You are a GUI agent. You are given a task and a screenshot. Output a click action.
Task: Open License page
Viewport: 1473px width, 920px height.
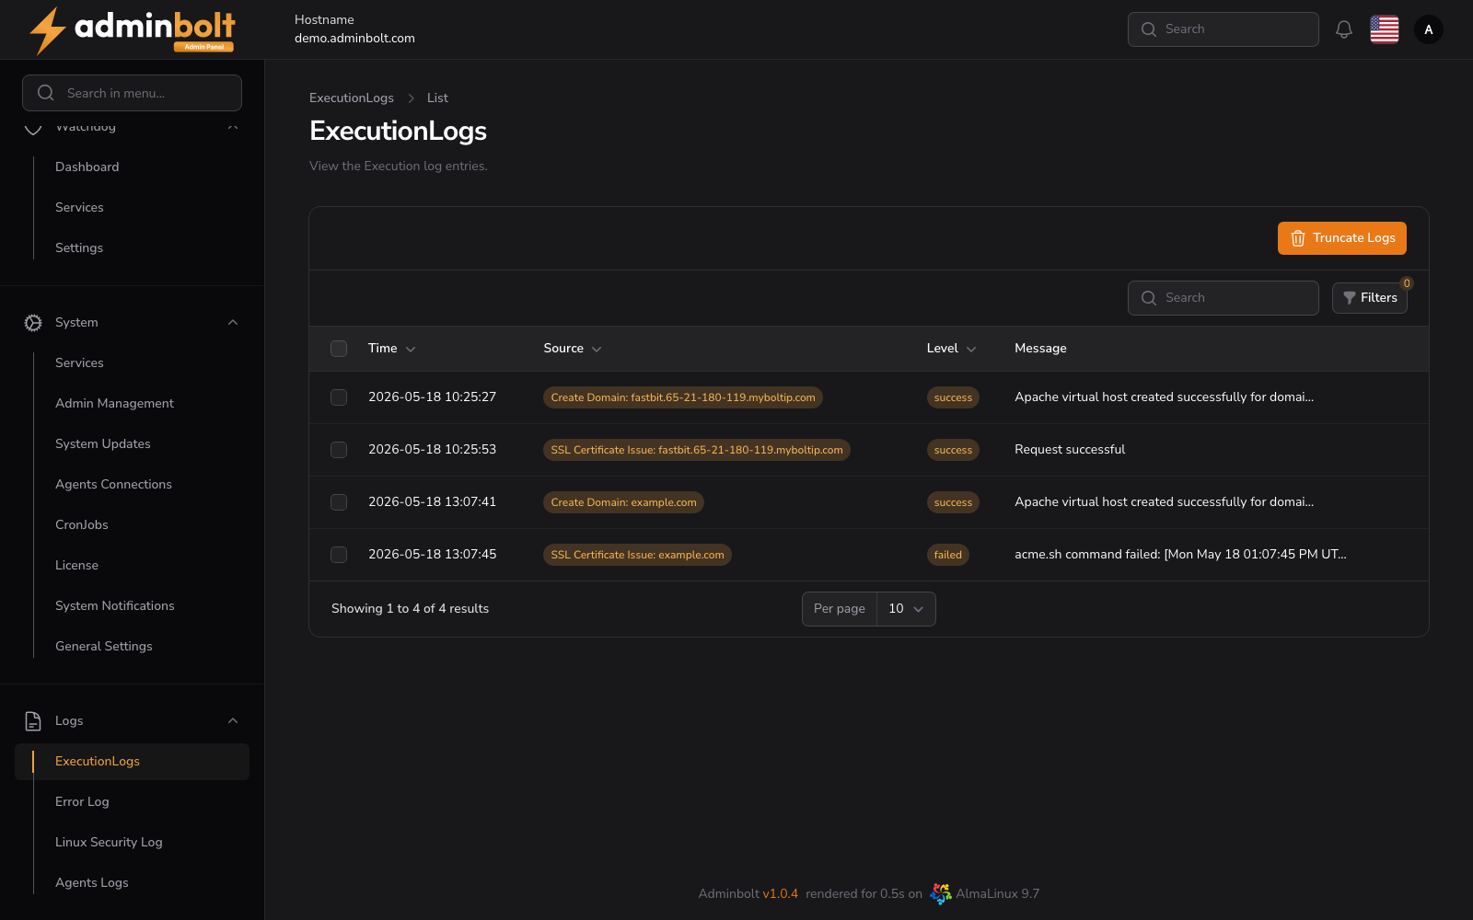click(76, 566)
